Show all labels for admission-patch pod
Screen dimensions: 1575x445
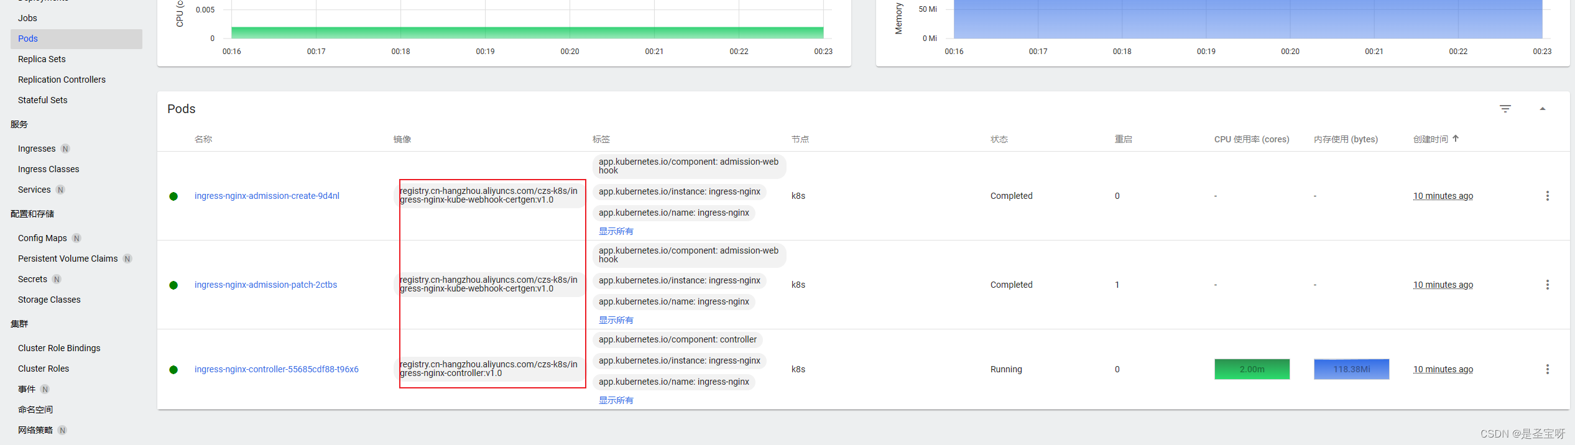pyautogui.click(x=616, y=320)
